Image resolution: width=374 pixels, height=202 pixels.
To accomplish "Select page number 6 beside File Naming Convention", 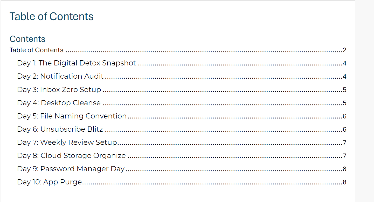I will 344,116.
